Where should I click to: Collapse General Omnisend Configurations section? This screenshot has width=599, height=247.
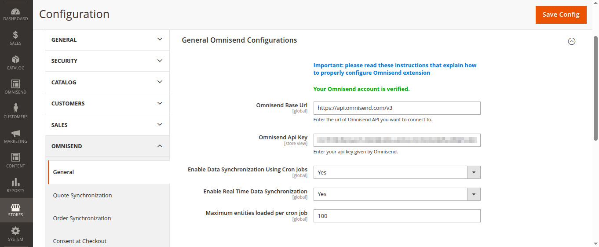point(571,41)
